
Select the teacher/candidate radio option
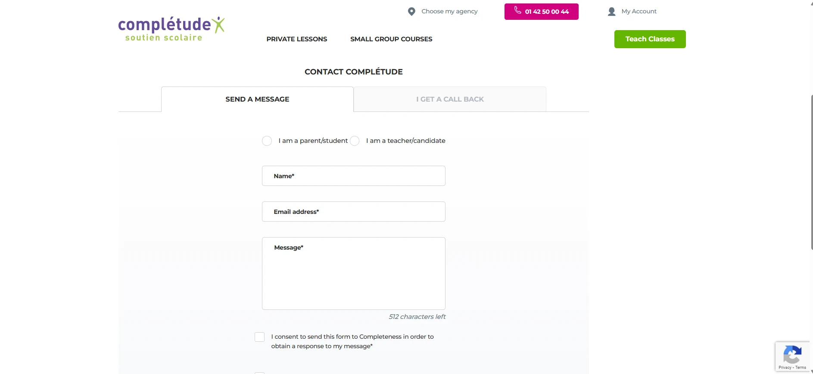click(x=355, y=141)
